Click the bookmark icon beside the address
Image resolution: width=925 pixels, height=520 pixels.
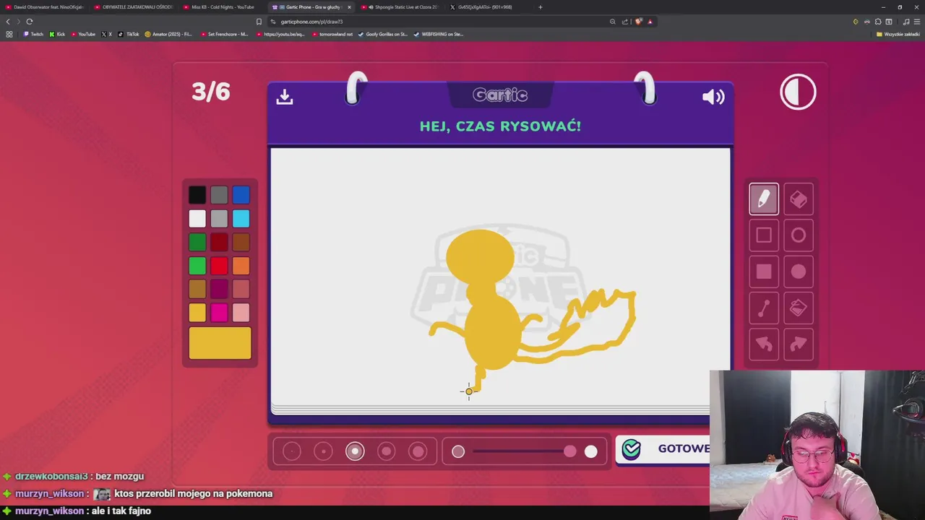259,22
